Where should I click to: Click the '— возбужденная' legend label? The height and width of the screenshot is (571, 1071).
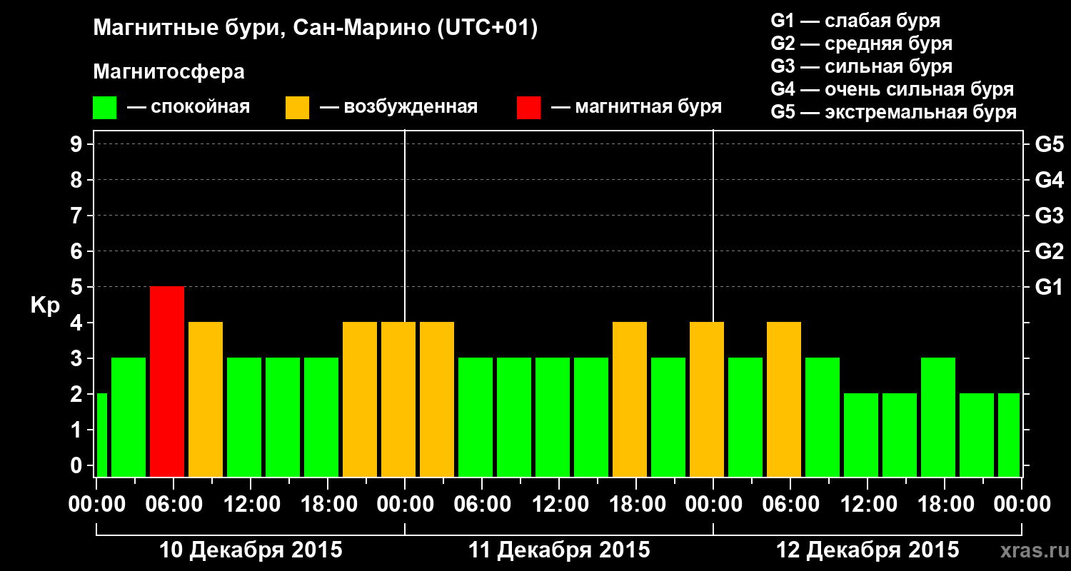pos(398,107)
